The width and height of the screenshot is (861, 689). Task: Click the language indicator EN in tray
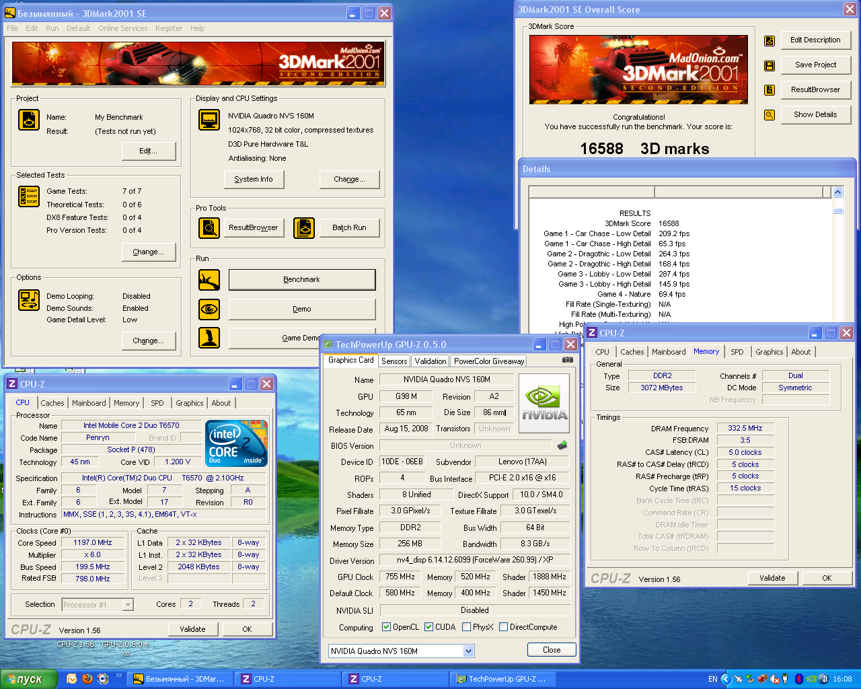click(x=712, y=679)
